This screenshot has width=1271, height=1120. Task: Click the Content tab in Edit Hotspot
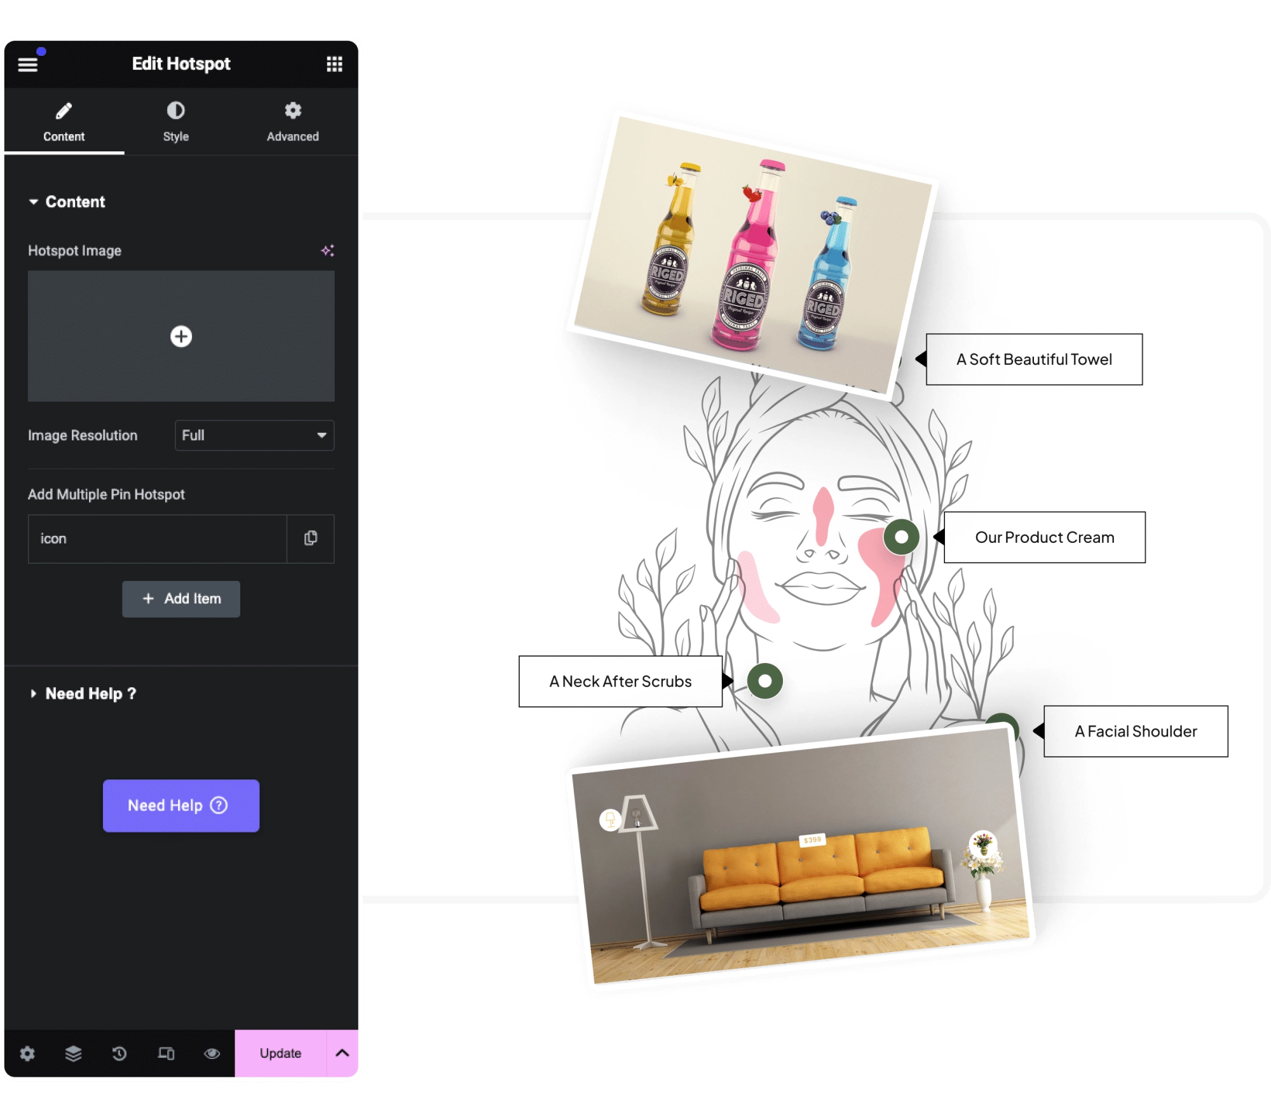63,122
